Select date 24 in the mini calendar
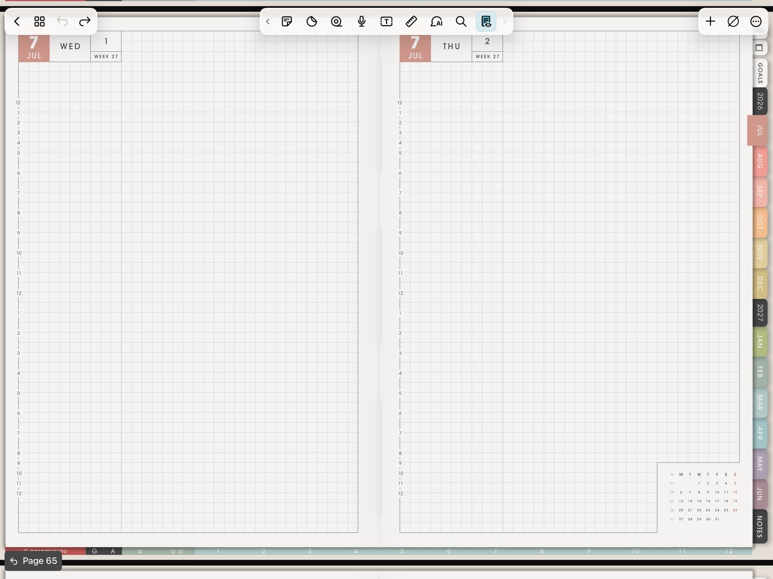Viewport: 773px width, 579px height. pos(717,510)
